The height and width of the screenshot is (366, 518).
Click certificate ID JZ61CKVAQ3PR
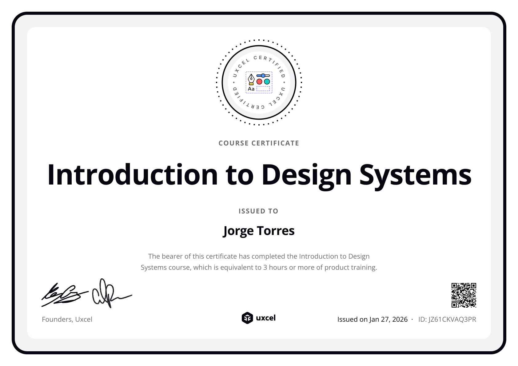coord(447,319)
